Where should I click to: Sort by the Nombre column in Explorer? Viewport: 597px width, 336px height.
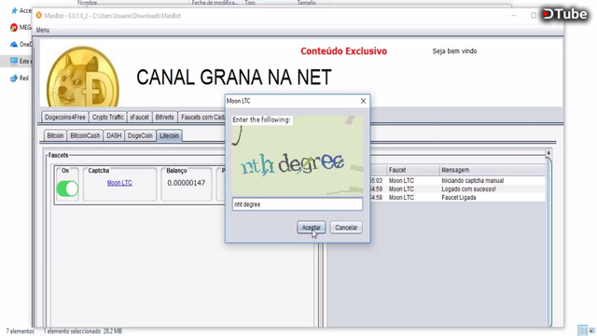(87, 3)
